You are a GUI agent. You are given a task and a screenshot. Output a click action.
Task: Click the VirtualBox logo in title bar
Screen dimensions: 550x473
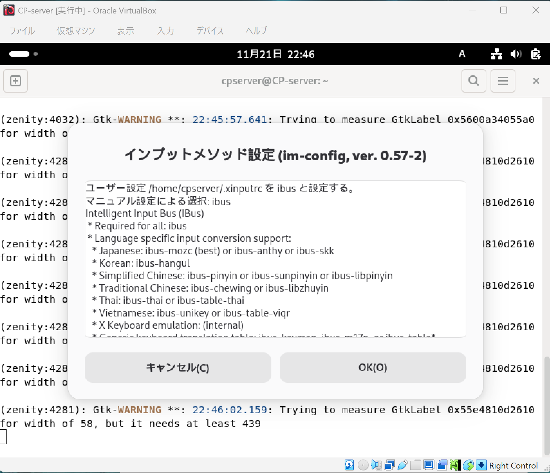9,10
